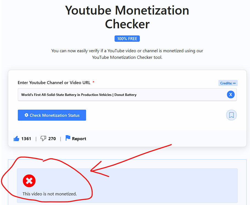Select "This video is not monetized." text
This screenshot has height=205, width=250.
50,194
